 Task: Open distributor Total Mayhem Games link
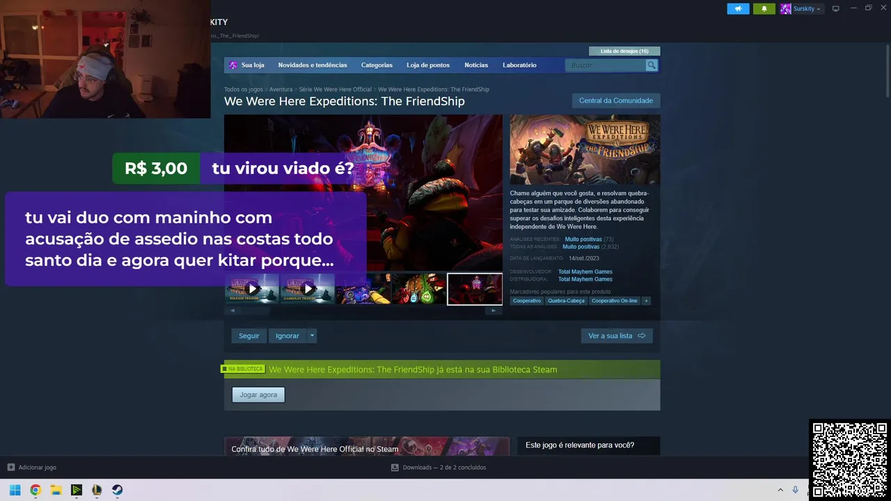click(585, 279)
